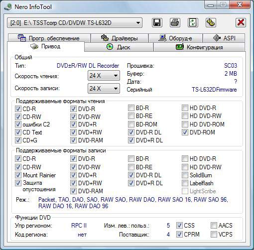
Task: Switch to the Драйверы tab
Action: (x=120, y=38)
